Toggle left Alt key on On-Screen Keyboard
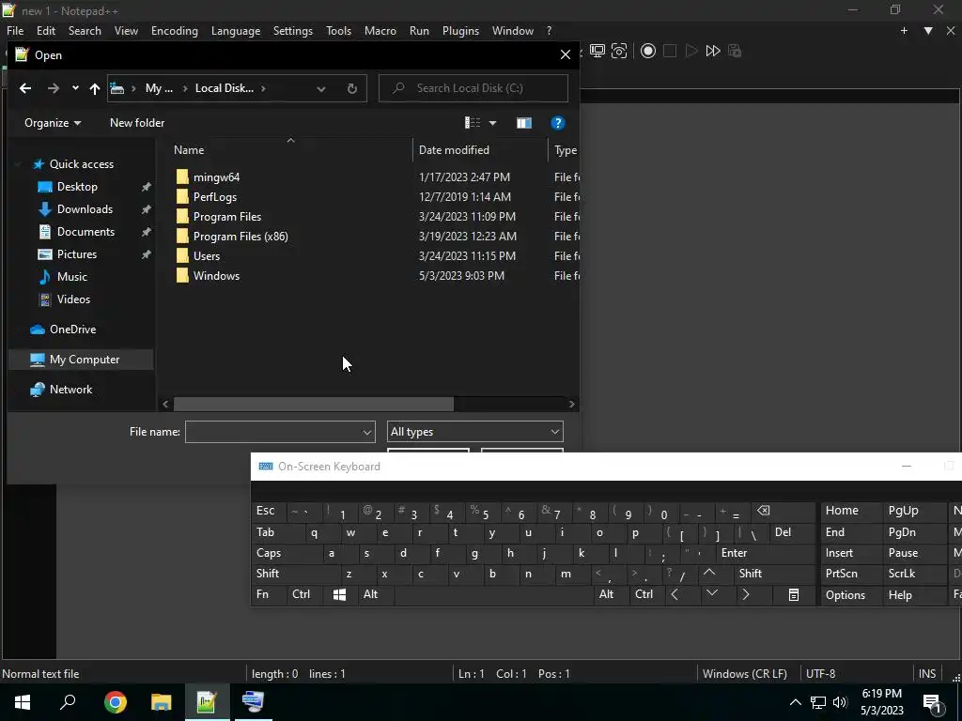Image resolution: width=962 pixels, height=721 pixels. pos(370,594)
